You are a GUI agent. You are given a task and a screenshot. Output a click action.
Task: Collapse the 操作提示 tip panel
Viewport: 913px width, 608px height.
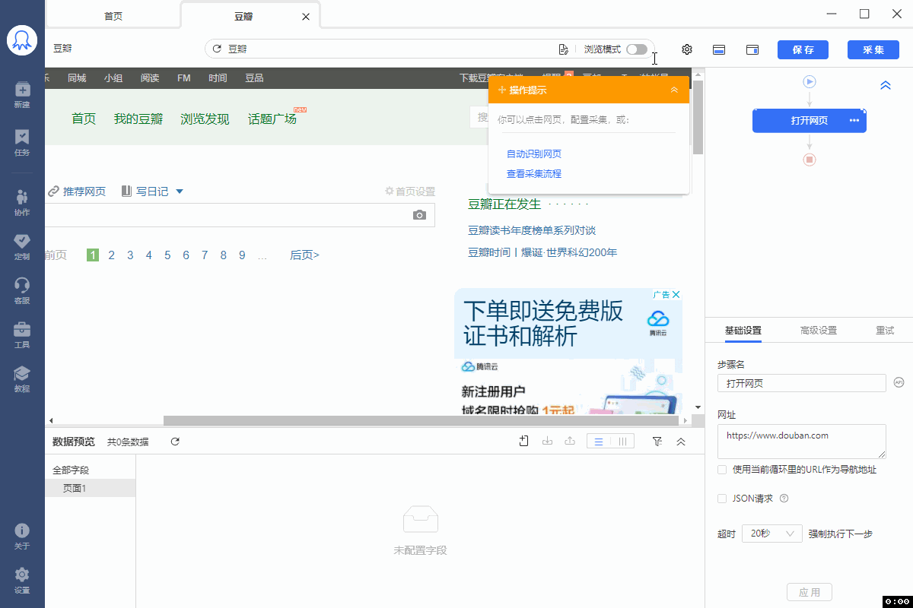pyautogui.click(x=674, y=90)
